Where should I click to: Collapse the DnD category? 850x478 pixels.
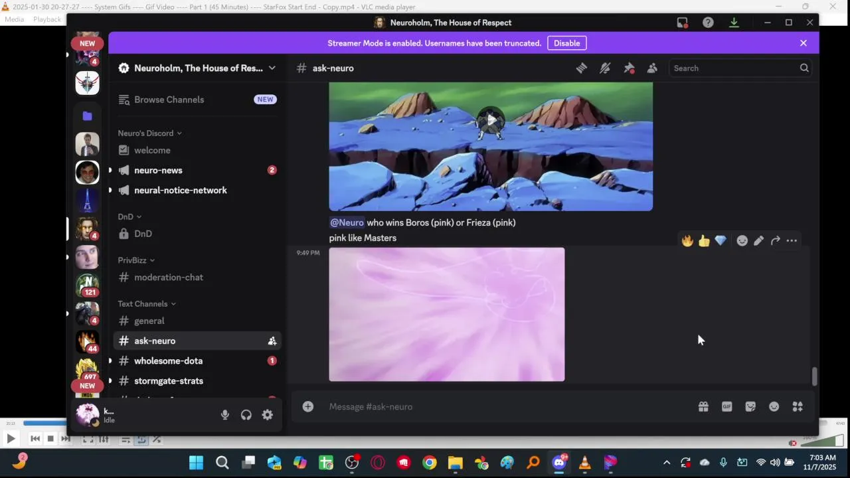[x=129, y=216]
